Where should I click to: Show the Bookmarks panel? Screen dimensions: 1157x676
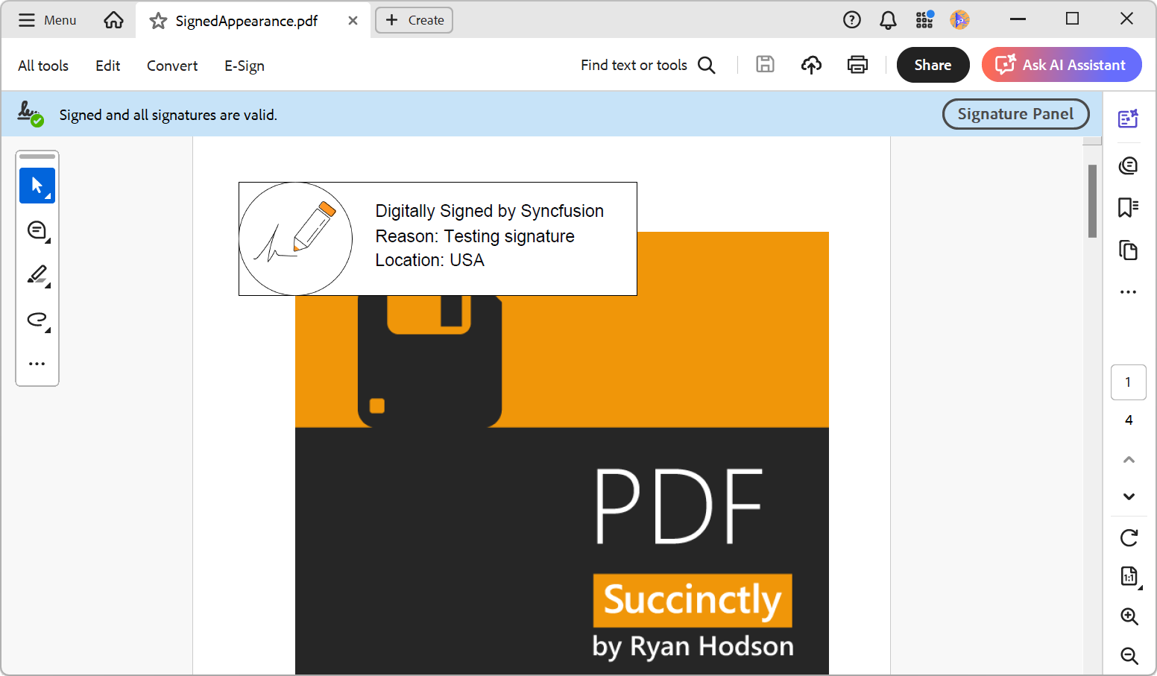click(x=1128, y=208)
